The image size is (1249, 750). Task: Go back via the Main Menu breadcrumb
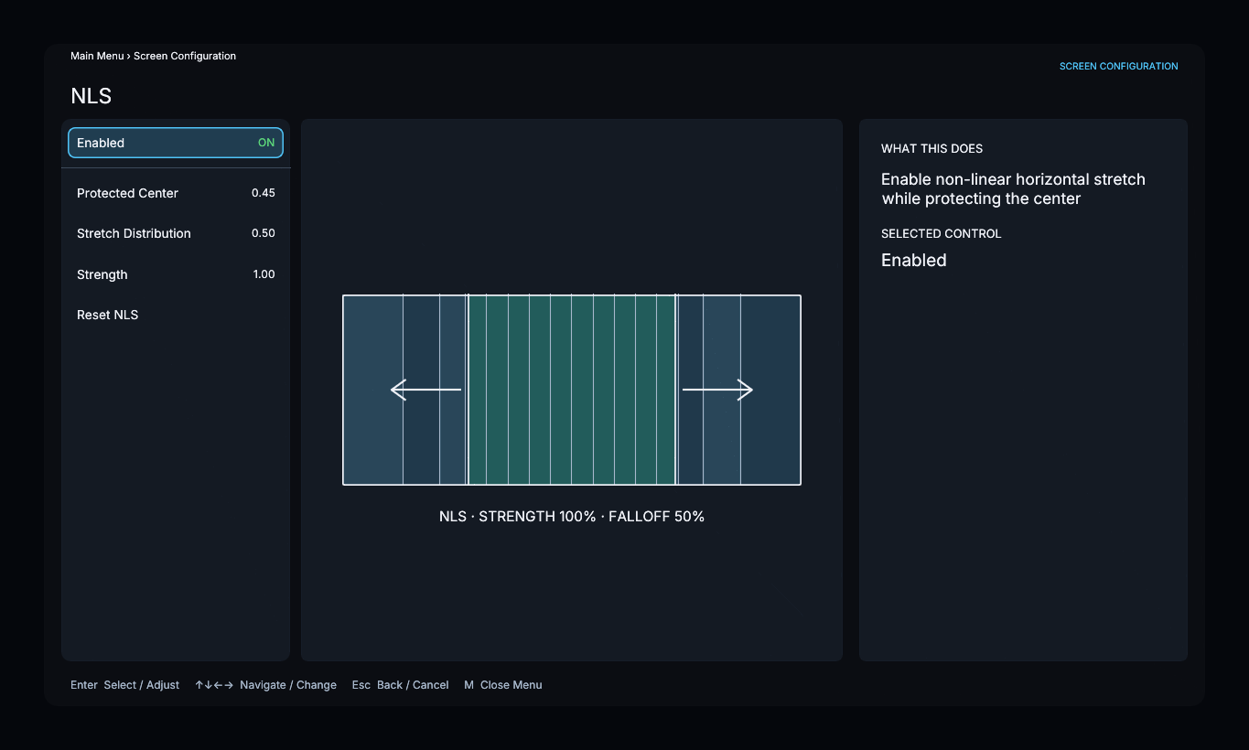point(97,56)
